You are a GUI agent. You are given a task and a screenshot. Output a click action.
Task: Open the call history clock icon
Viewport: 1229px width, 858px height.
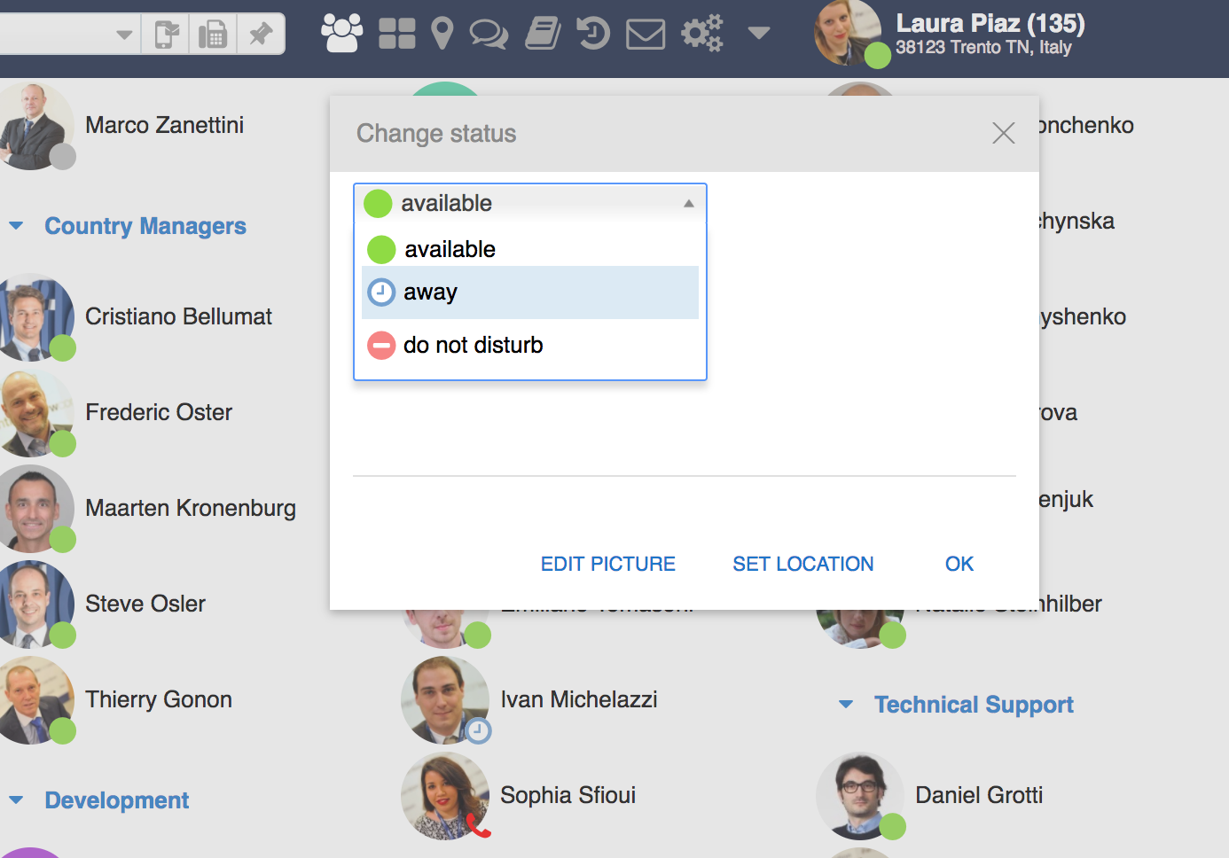[x=593, y=34]
